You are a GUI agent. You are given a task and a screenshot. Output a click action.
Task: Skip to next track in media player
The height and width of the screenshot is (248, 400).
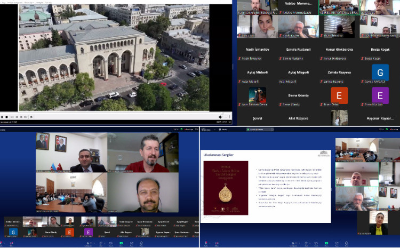point(27,116)
